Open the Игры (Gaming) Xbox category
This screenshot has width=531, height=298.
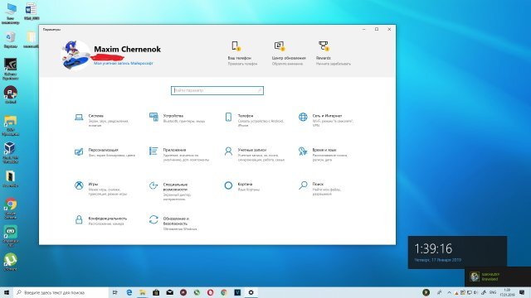click(100, 189)
